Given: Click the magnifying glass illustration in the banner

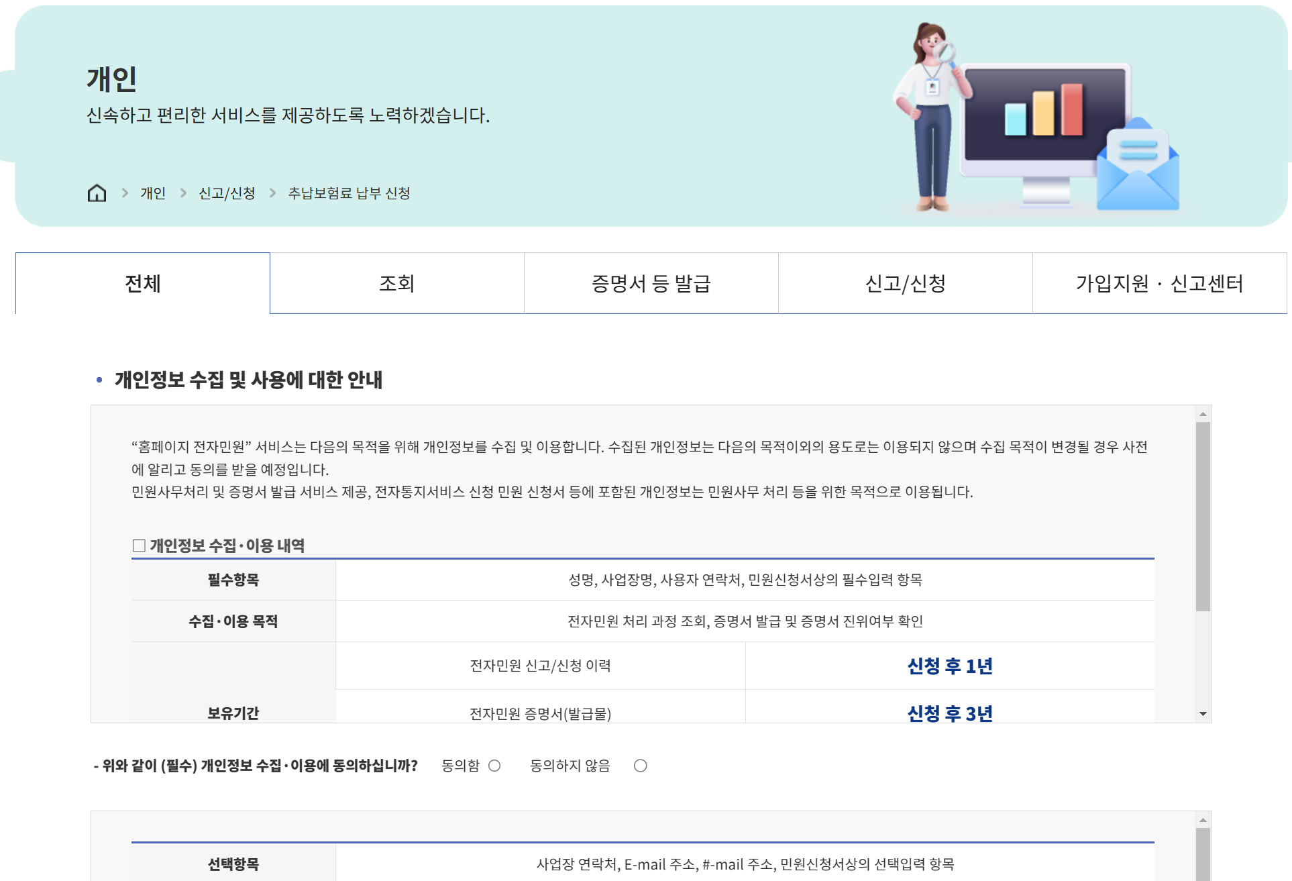Looking at the screenshot, I should coord(946,54).
